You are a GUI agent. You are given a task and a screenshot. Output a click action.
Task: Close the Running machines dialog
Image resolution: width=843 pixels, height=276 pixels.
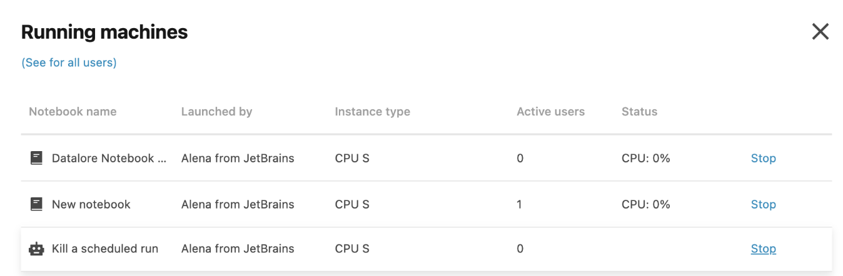click(x=820, y=32)
